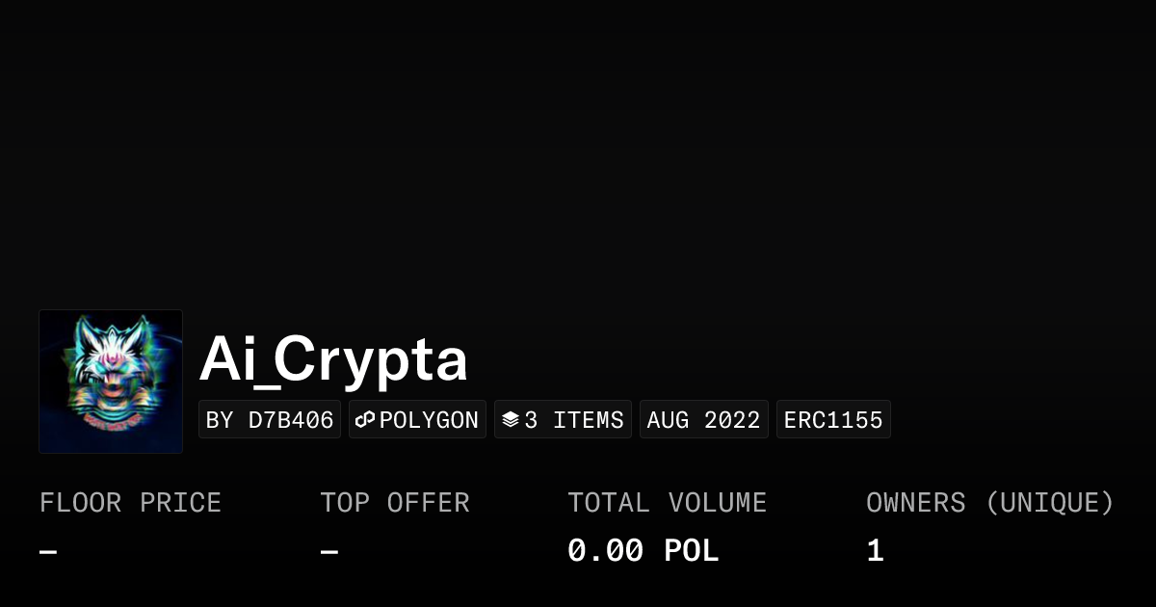Click the Polygon icon inside the network badge

[365, 419]
